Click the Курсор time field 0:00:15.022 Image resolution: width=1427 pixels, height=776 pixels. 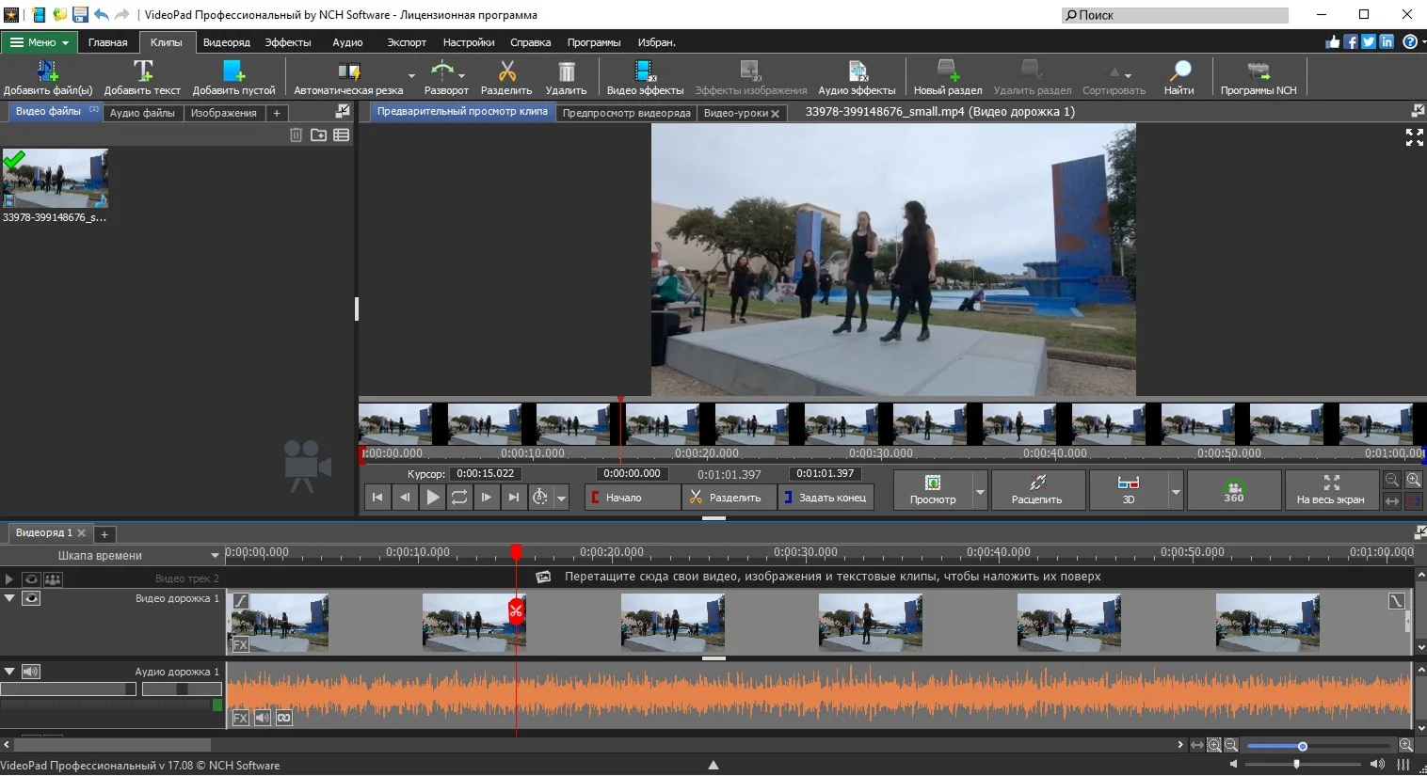(486, 474)
